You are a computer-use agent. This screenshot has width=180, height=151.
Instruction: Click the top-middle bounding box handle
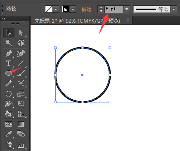pyautogui.click(x=83, y=48)
